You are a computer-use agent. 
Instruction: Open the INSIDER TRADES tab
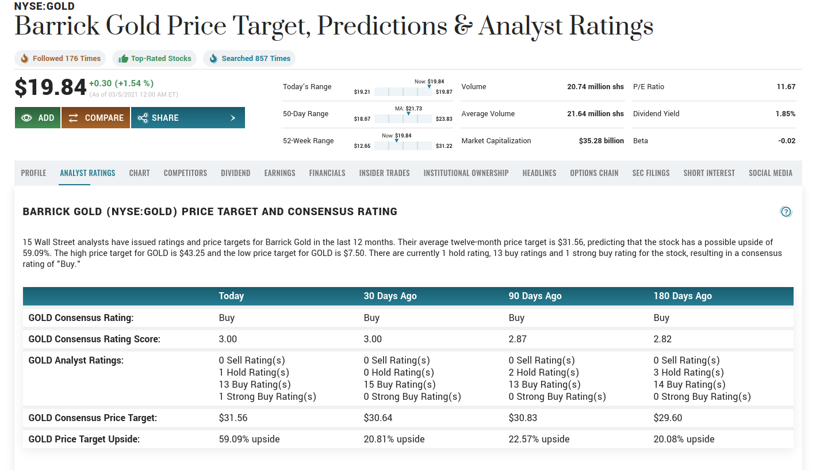point(384,173)
